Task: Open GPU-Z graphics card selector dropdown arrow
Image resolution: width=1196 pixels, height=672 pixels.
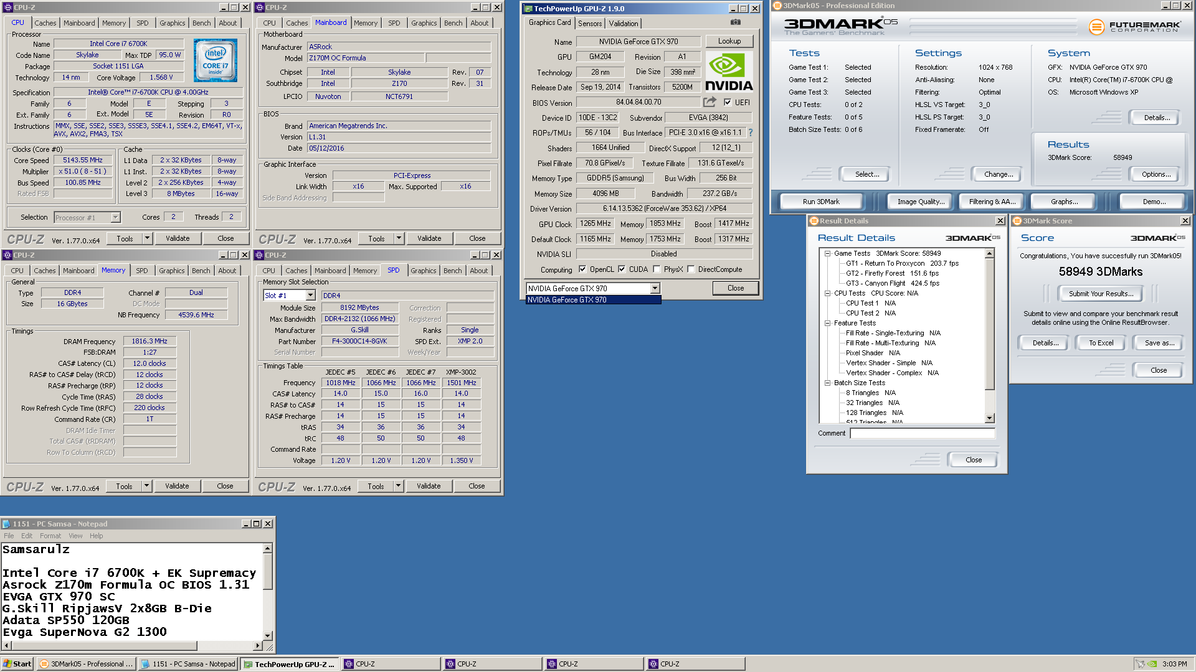Action: (x=655, y=288)
